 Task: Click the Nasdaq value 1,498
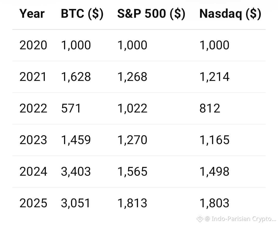click(x=214, y=172)
